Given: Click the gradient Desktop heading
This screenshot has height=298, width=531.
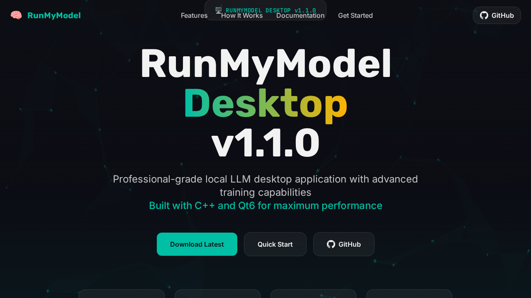Looking at the screenshot, I should [x=265, y=103].
